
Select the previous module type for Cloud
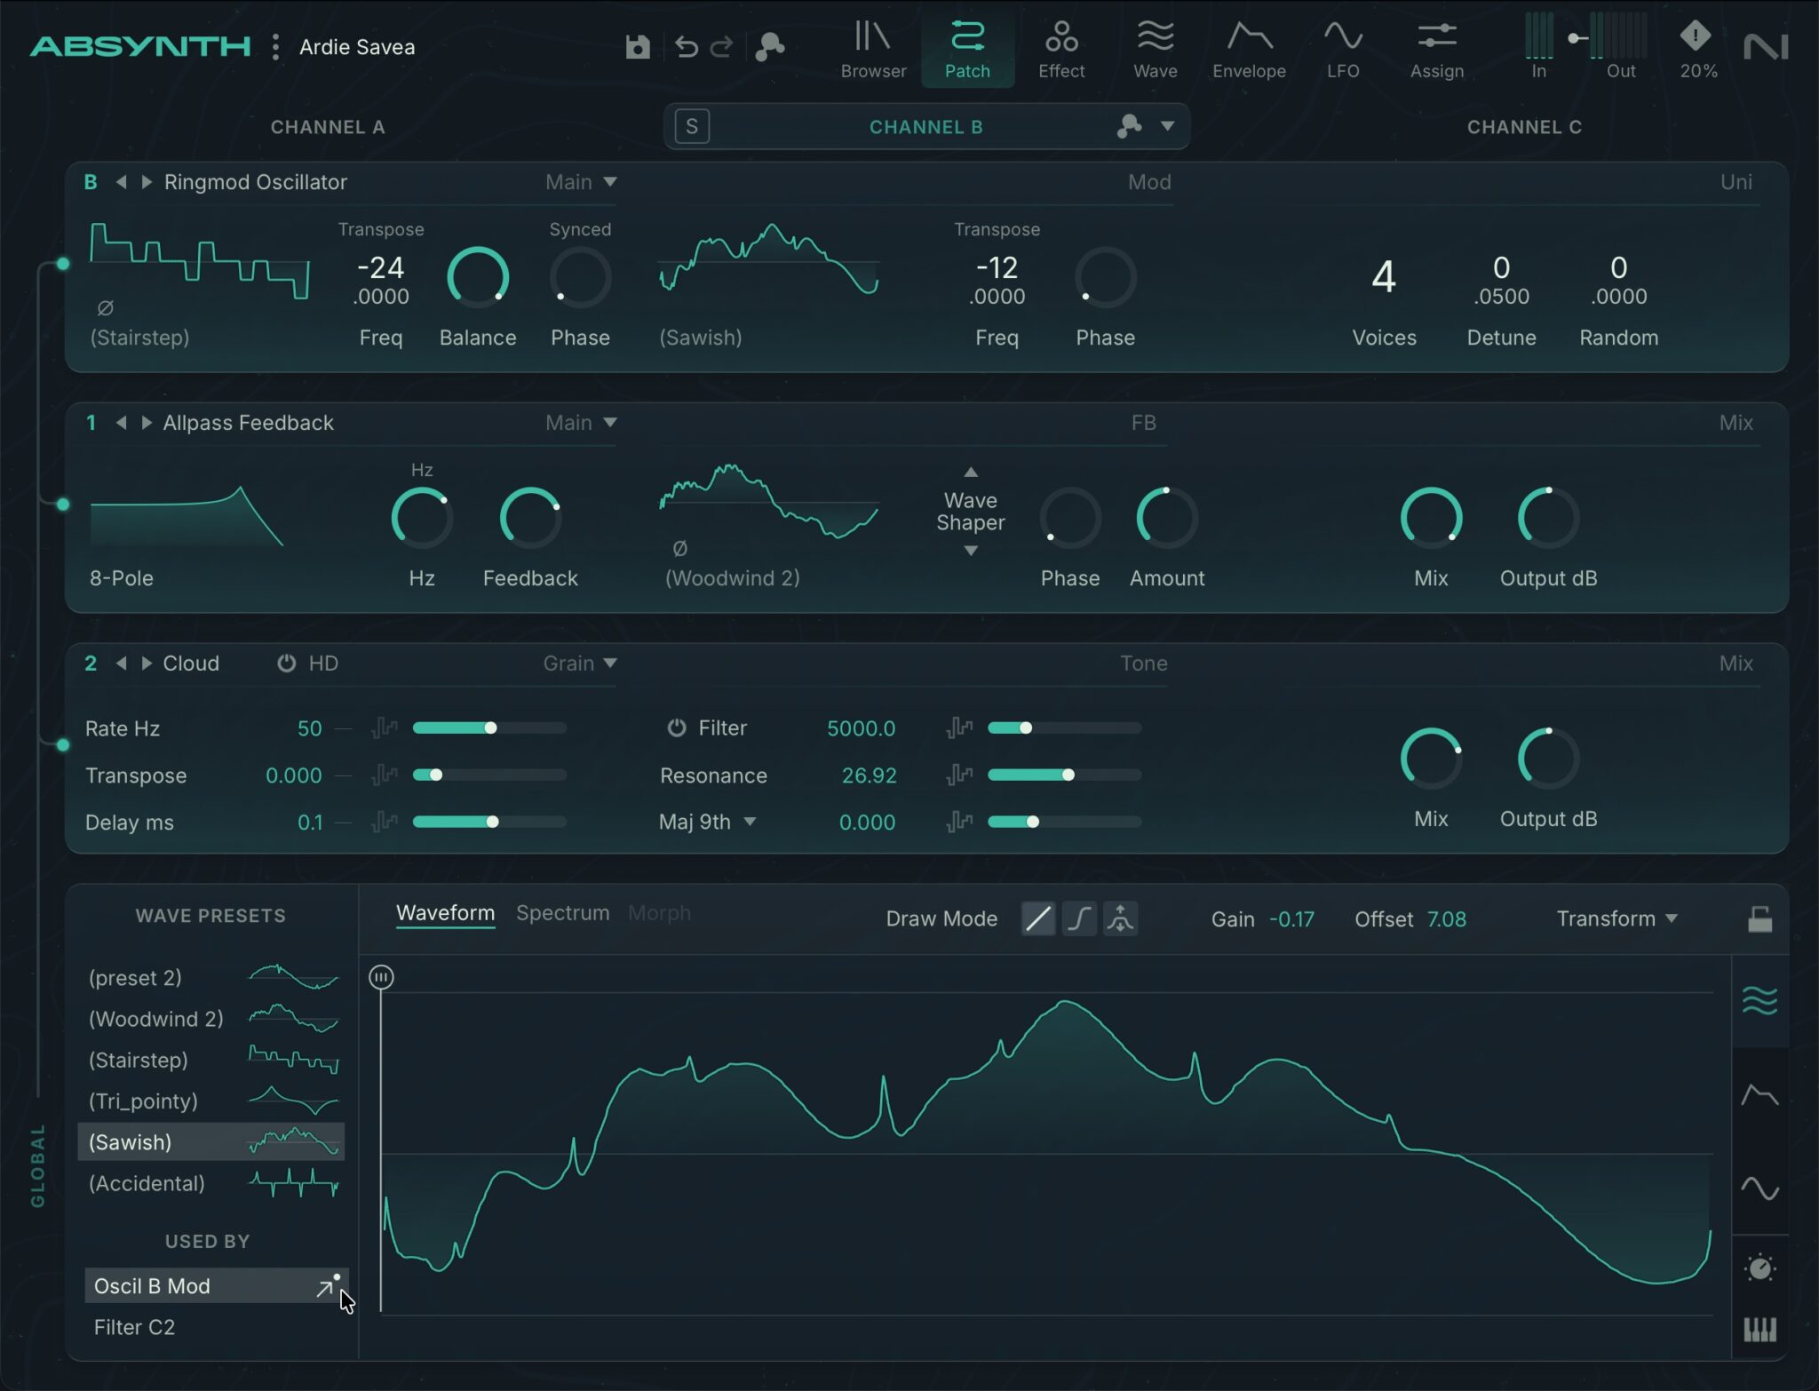[122, 664]
